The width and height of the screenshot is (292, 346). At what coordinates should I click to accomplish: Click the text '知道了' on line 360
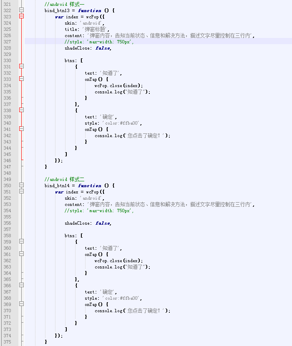tap(111, 248)
